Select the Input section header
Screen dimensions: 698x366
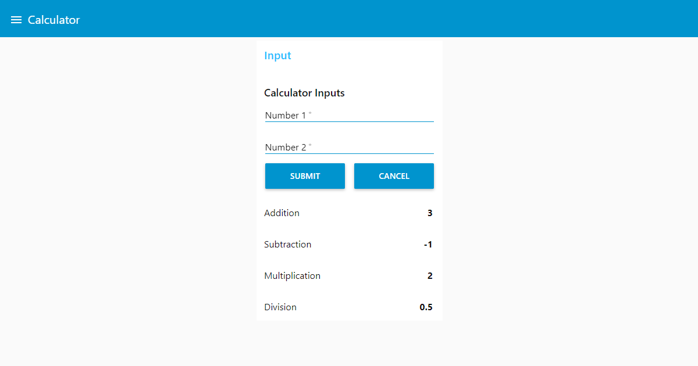coord(277,55)
